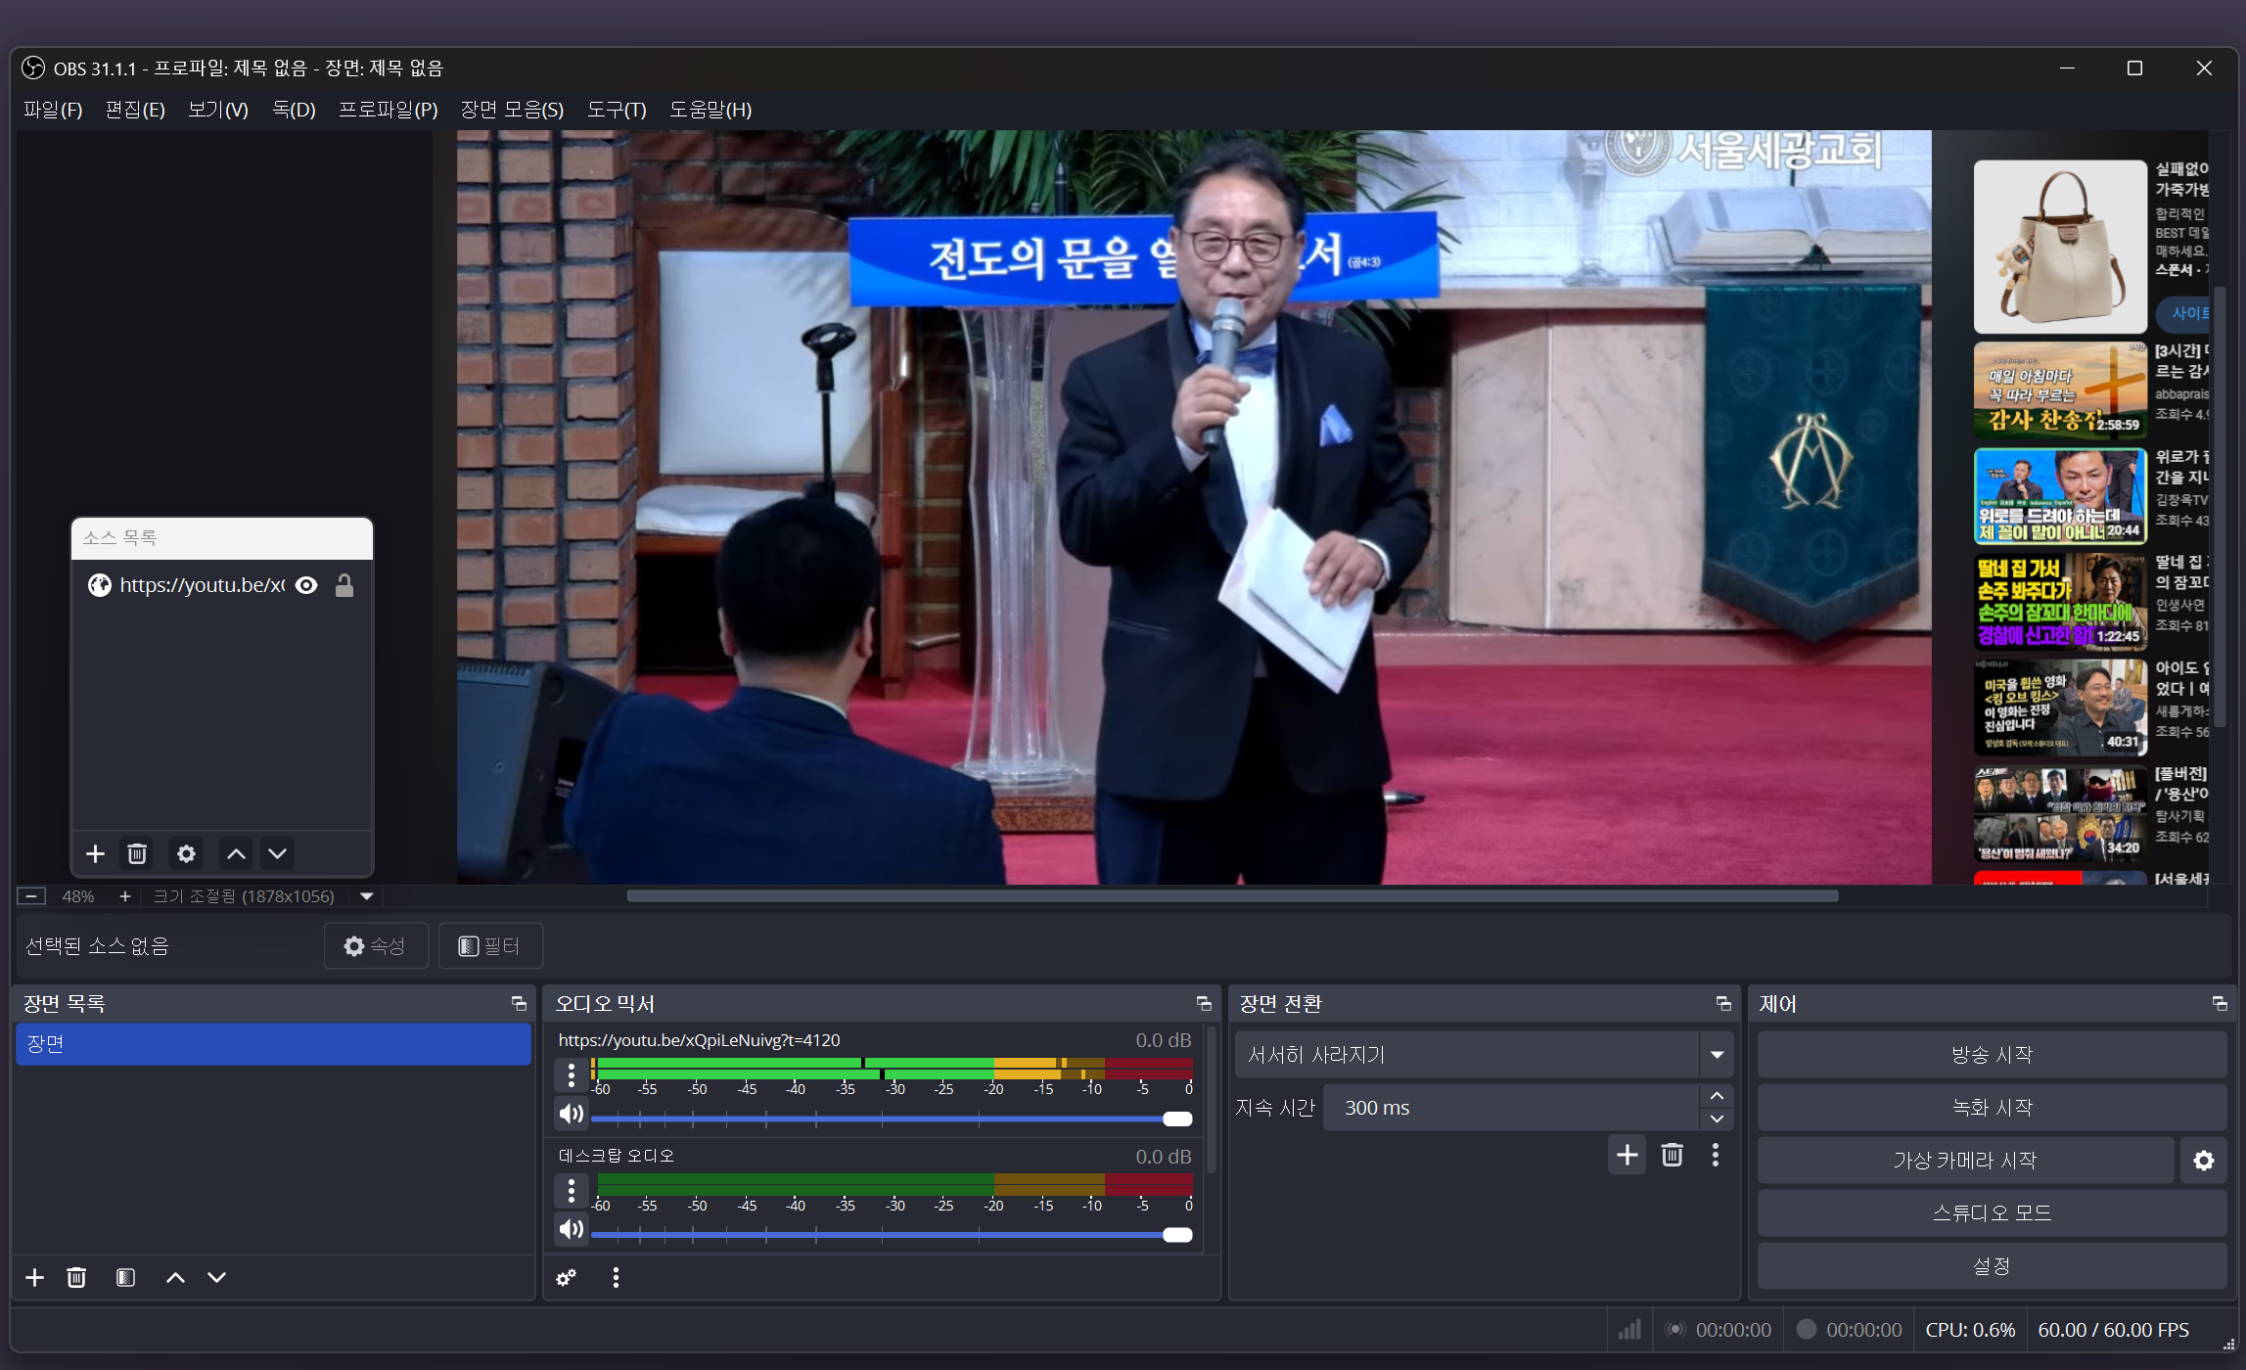The height and width of the screenshot is (1370, 2246).
Task: Click the 녹화 시작 button
Action: coord(1991,1108)
